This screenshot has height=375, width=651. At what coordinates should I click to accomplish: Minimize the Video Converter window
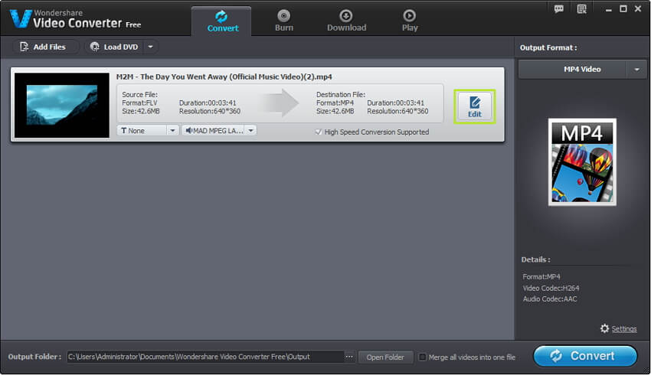click(608, 9)
